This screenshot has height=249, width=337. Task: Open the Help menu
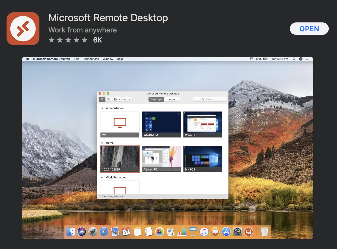tap(120, 59)
